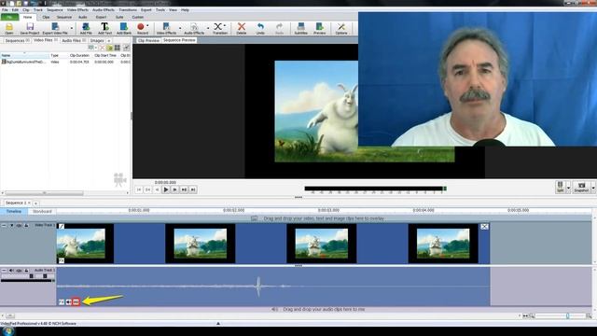Jump to the end of the sequence
This screenshot has height=336, width=597.
193,189
